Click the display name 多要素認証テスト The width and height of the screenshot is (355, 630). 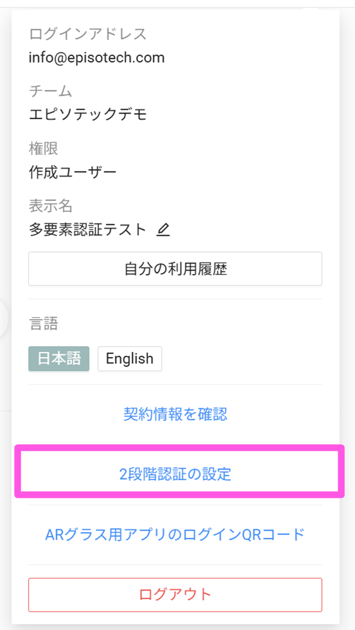[87, 230]
